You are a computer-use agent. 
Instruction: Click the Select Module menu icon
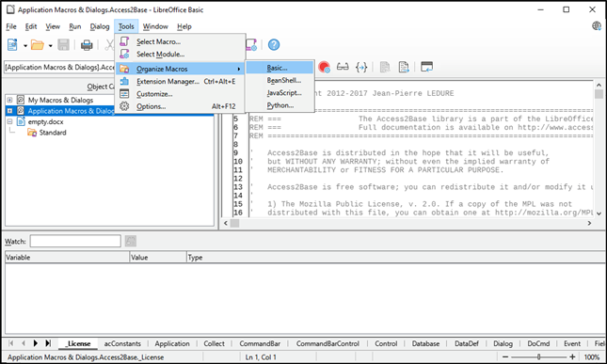pos(124,54)
